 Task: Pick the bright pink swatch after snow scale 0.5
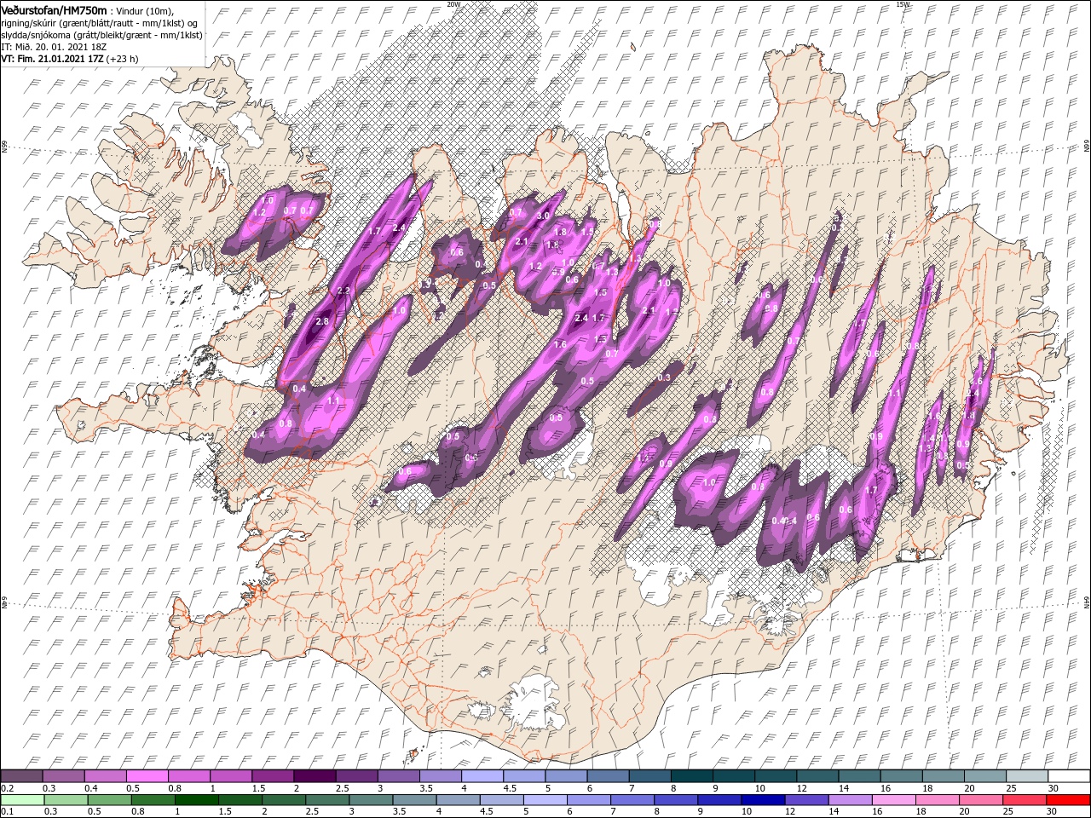pos(147,776)
